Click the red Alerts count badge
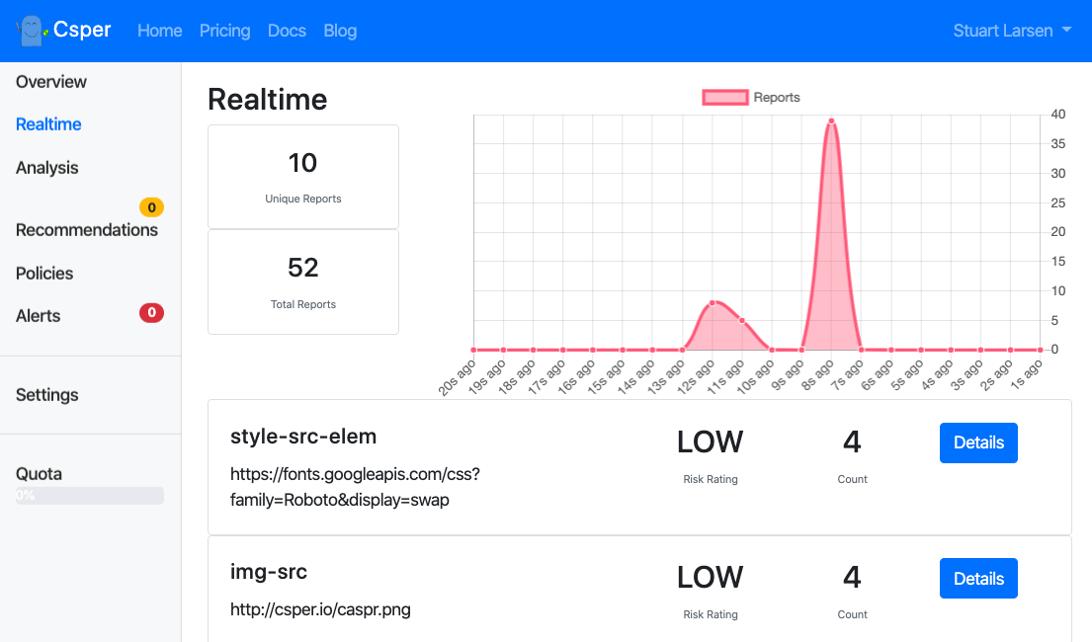The image size is (1092, 642). pyautogui.click(x=151, y=313)
